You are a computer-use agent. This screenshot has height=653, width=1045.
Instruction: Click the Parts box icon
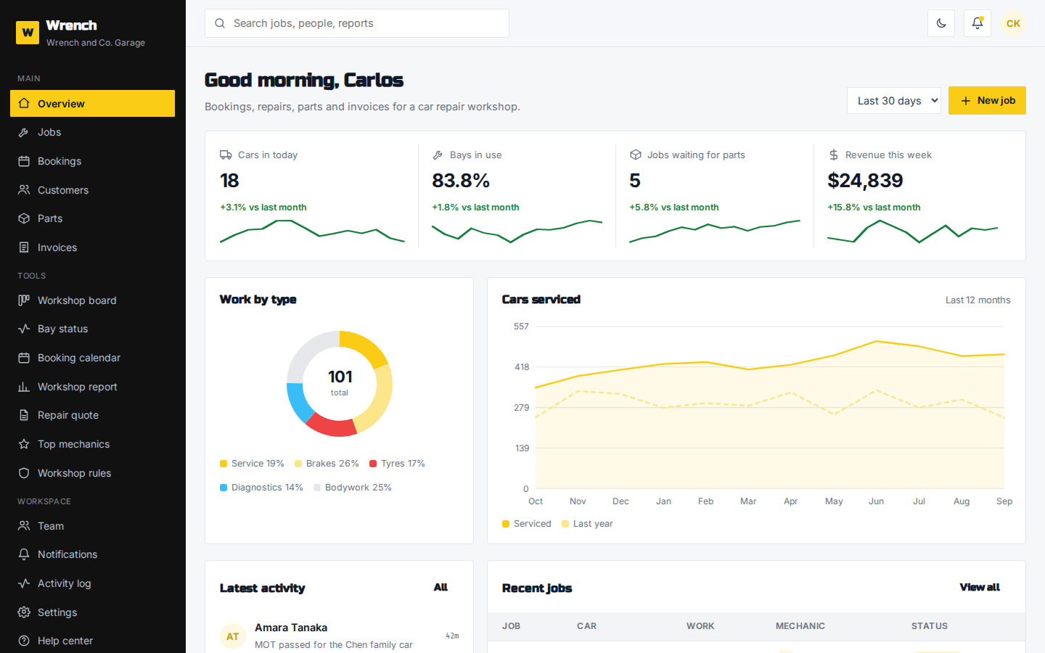pyautogui.click(x=24, y=218)
